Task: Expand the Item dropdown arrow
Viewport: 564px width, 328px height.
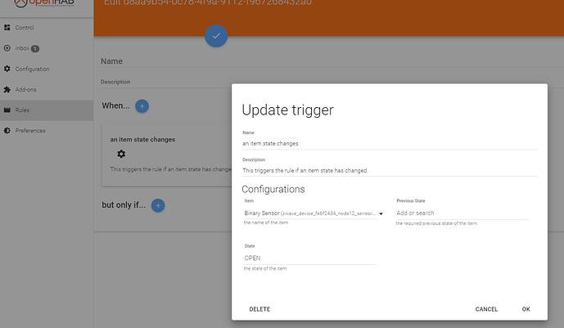Action: pos(381,213)
